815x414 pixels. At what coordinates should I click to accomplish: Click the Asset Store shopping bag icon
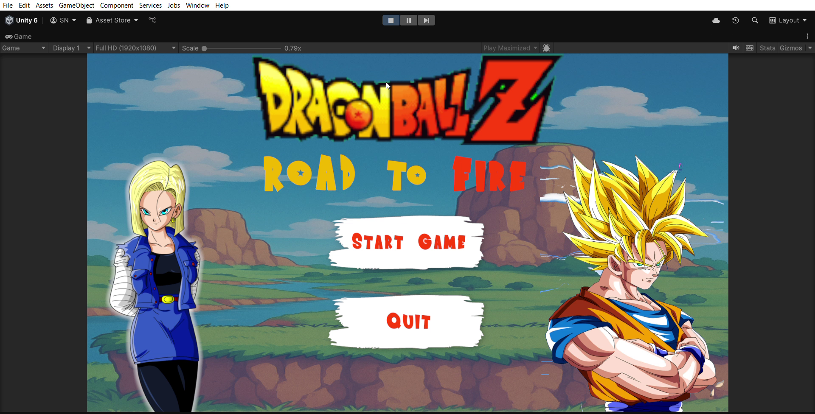tap(89, 20)
